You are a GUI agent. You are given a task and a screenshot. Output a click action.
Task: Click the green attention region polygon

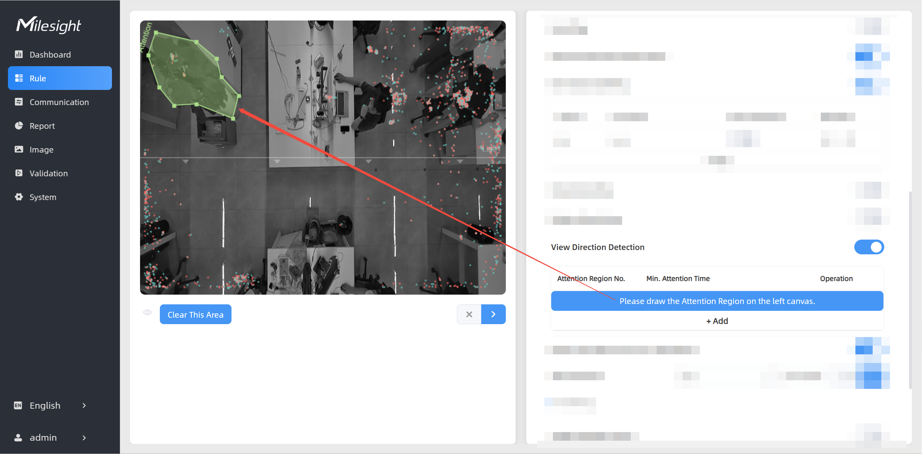coord(193,74)
